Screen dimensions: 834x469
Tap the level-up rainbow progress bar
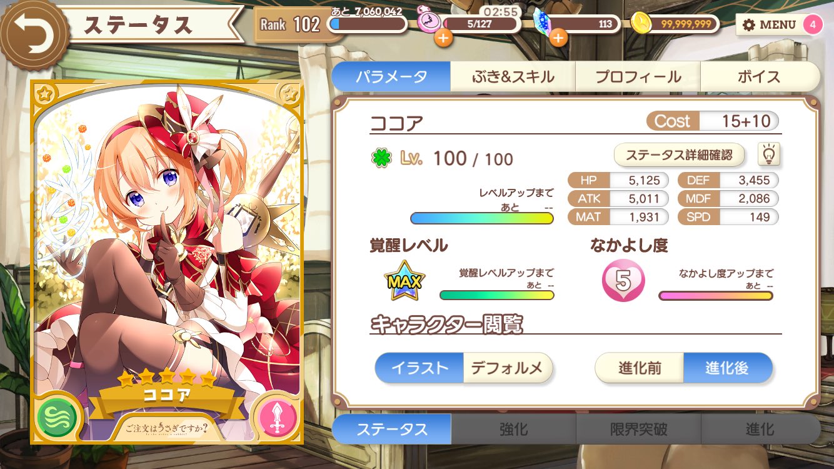tap(481, 218)
